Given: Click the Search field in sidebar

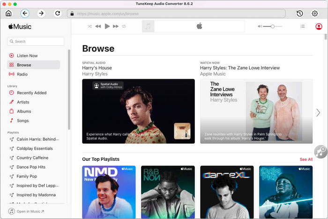Looking at the screenshot, I should (x=36, y=41).
